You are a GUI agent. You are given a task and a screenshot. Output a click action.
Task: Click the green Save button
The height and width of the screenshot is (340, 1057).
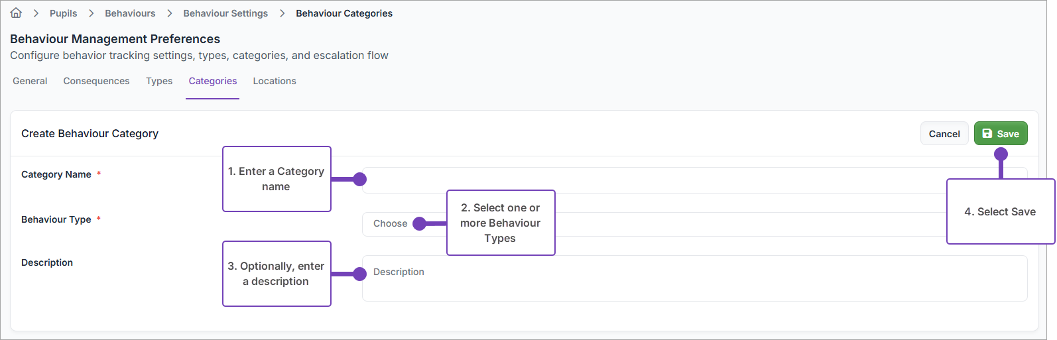click(1001, 134)
